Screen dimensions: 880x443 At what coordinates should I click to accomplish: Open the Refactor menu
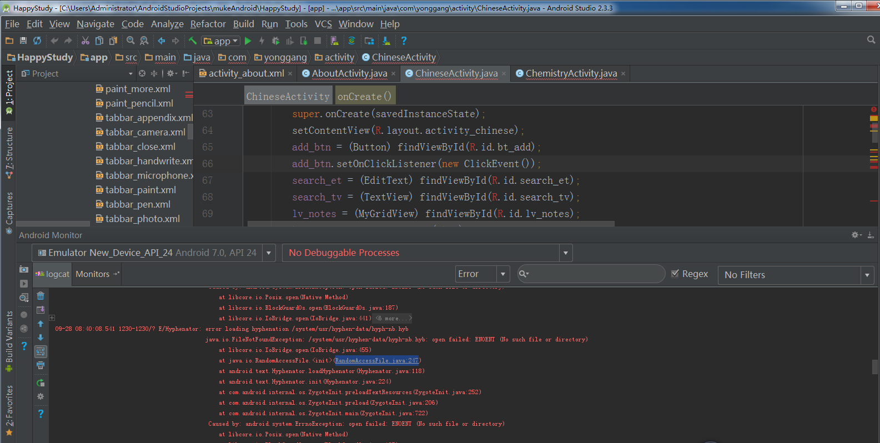208,24
